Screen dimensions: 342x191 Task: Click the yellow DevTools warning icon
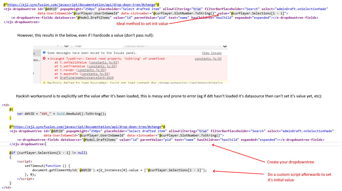[x=44, y=82]
